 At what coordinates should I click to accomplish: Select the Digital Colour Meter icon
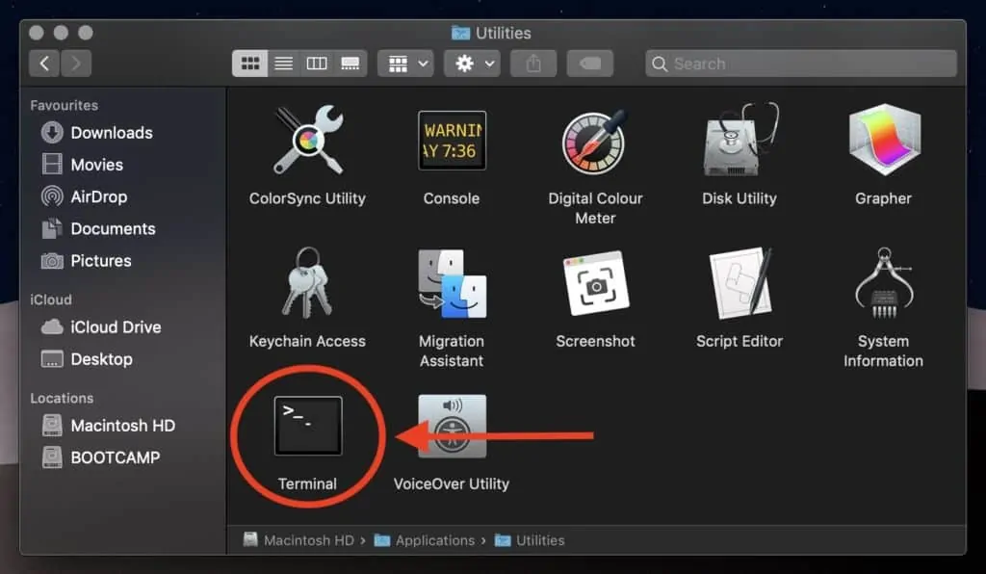tap(595, 141)
